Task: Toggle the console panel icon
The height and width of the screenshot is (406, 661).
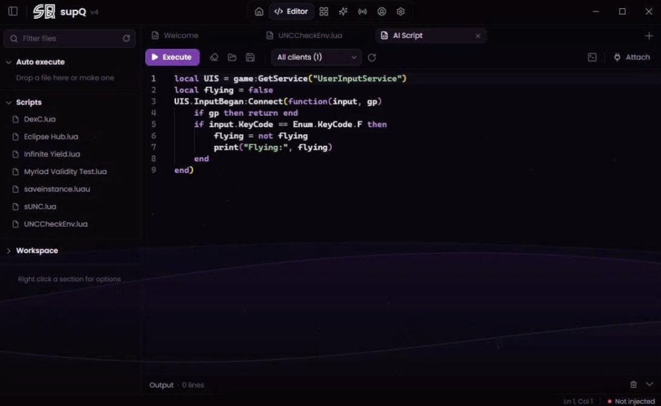Action: (592, 57)
